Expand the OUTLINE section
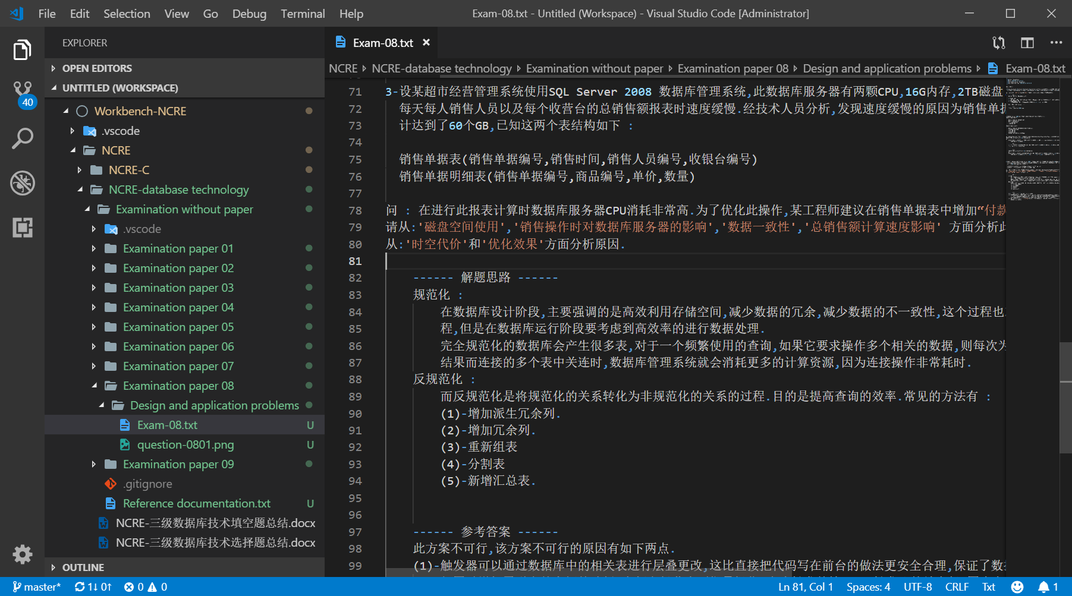The image size is (1072, 596). point(83,567)
